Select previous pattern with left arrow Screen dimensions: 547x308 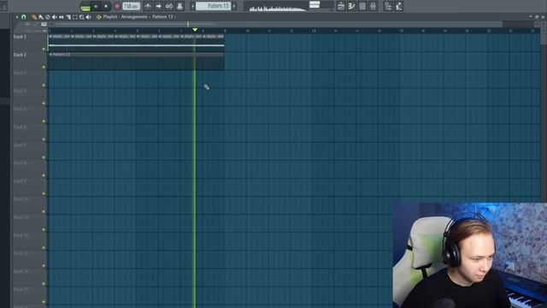192,6
